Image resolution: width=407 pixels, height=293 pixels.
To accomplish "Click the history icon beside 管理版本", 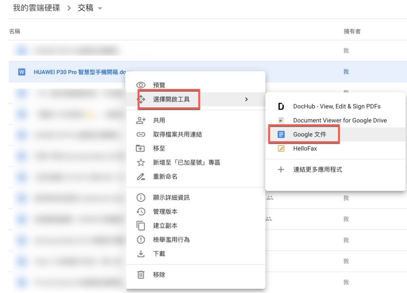I will (141, 212).
